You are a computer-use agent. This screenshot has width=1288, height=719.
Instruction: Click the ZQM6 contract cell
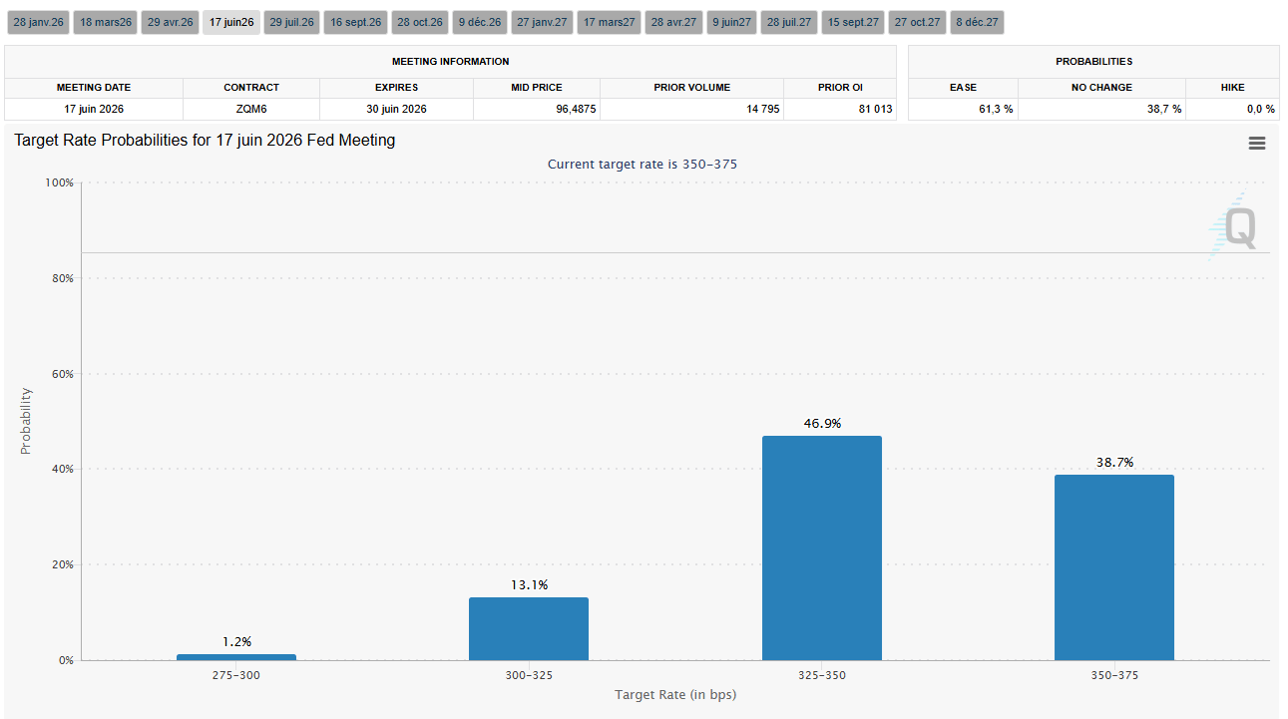(x=251, y=109)
